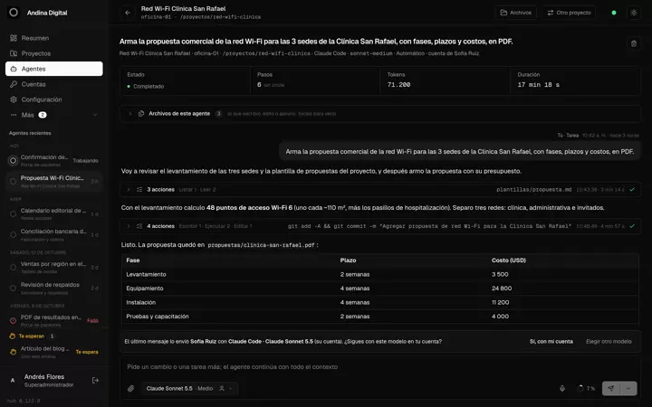
Task: Click the Te esperan hand icon
Action: pyautogui.click(x=13, y=336)
